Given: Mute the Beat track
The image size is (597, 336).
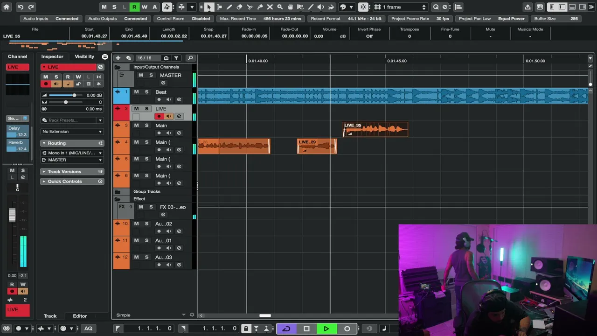Looking at the screenshot, I should [136, 92].
